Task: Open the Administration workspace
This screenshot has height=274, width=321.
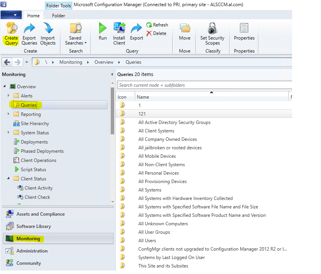Action: [58, 251]
